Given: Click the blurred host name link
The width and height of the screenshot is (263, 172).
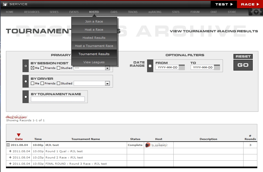Looking at the screenshot, I should coord(159,145).
